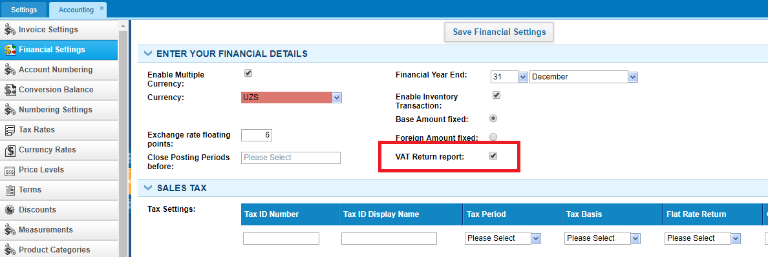Click the Invoice Settings sidebar icon
The width and height of the screenshot is (768, 257).
pos(10,30)
